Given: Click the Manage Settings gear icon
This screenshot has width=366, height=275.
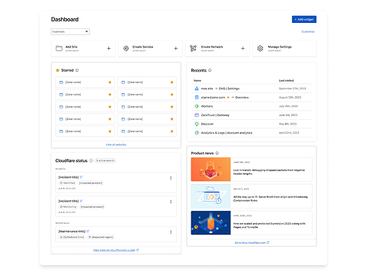Looking at the screenshot, I should click(260, 48).
